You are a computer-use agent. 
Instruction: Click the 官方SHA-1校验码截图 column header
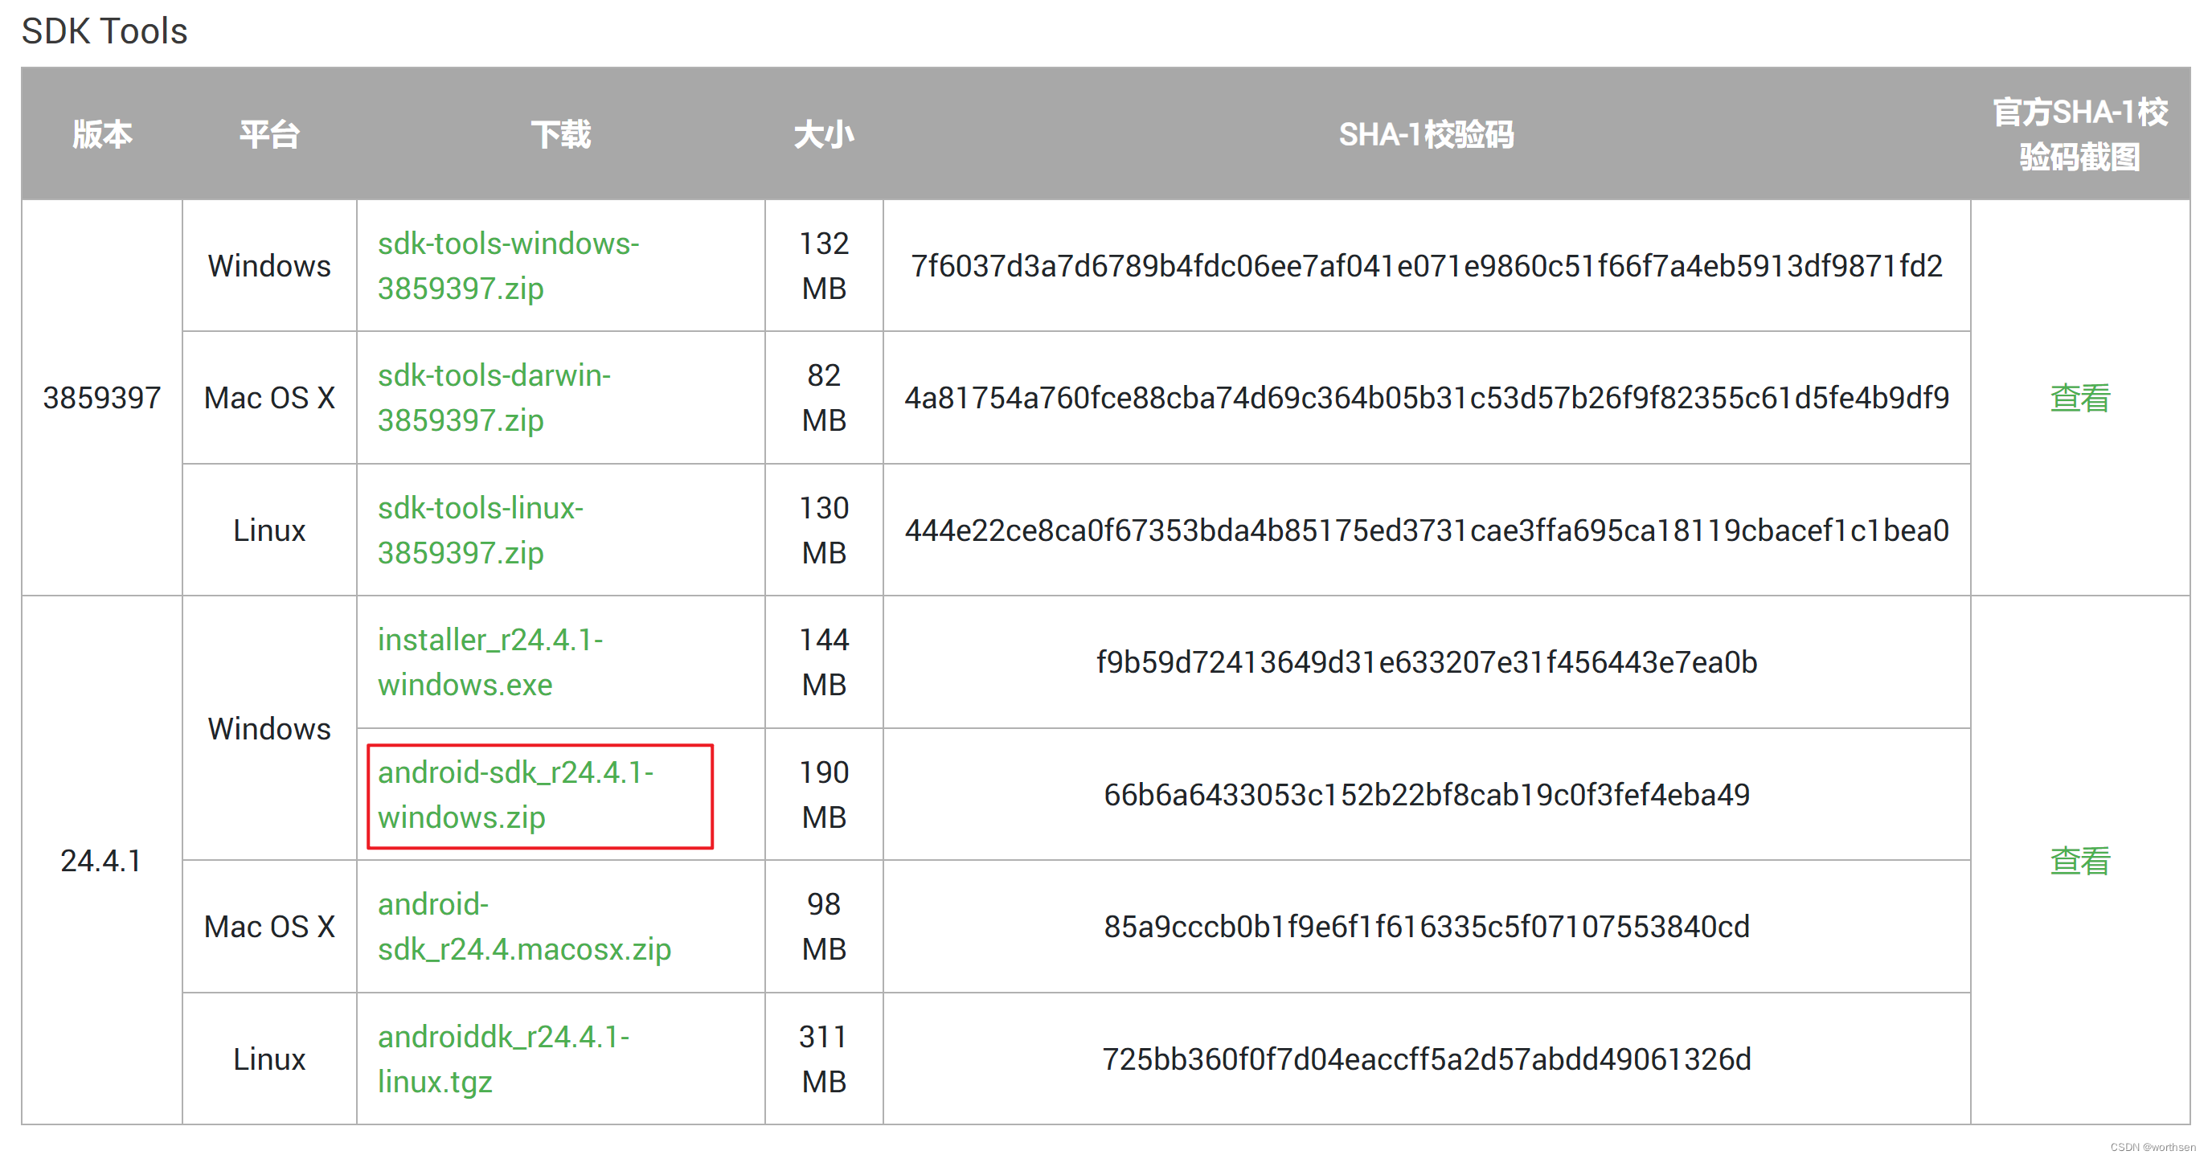[2079, 134]
